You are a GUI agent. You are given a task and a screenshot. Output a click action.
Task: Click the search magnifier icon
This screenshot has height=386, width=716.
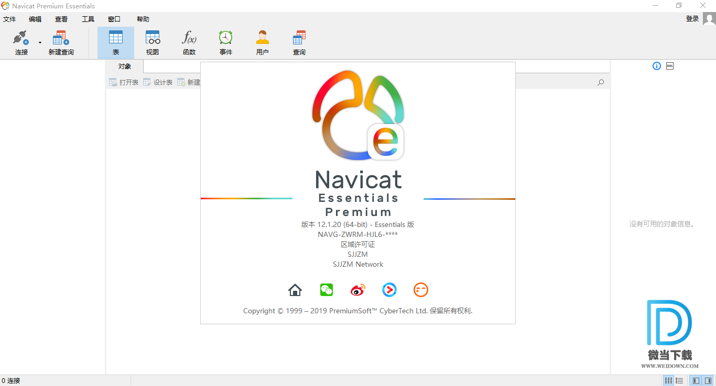pyautogui.click(x=601, y=82)
